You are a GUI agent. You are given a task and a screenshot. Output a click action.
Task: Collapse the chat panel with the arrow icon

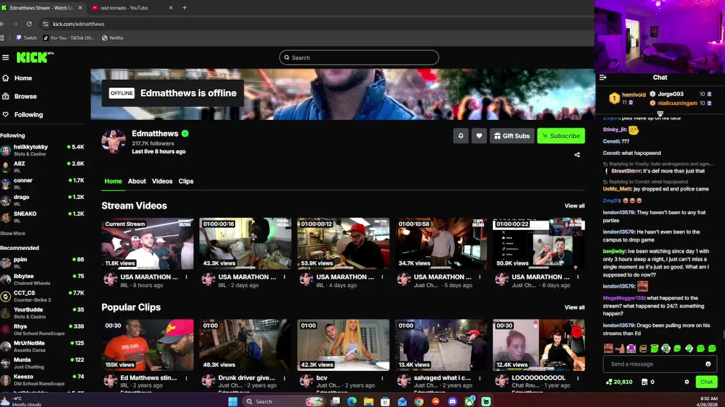coord(603,77)
